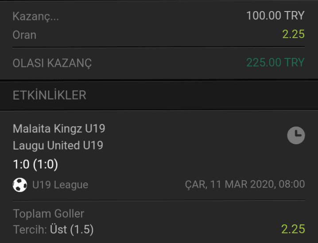Click the Tercih label
Viewport: 318px width, 243px height.
pyautogui.click(x=30, y=230)
